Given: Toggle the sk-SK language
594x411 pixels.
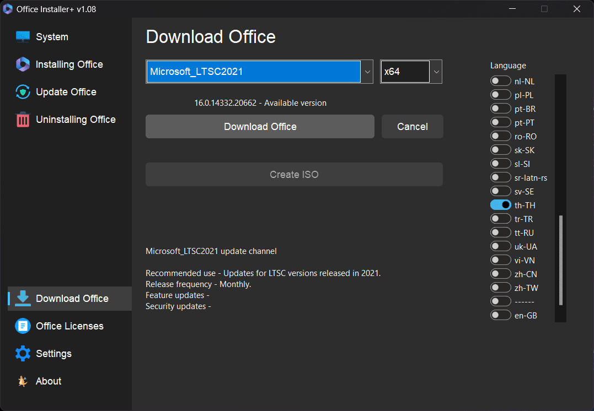Looking at the screenshot, I should 500,150.
